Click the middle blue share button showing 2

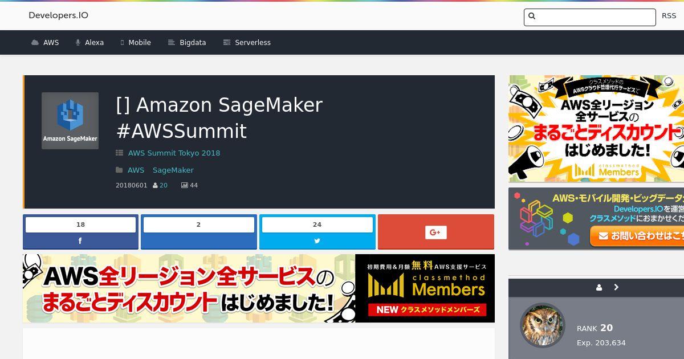point(199,232)
